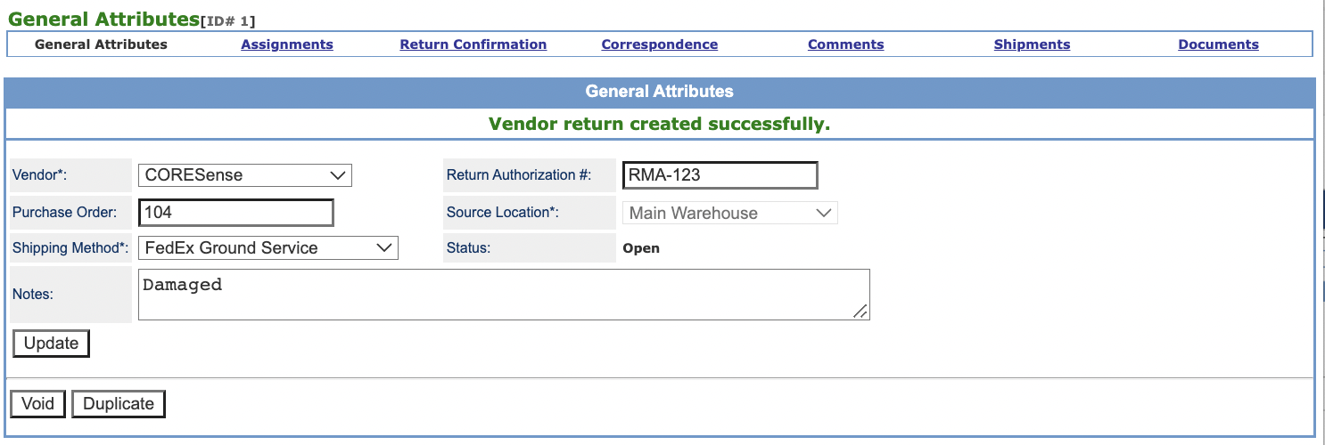View the Documents tab
Viewport: 1325px width, 445px height.
pyautogui.click(x=1218, y=44)
